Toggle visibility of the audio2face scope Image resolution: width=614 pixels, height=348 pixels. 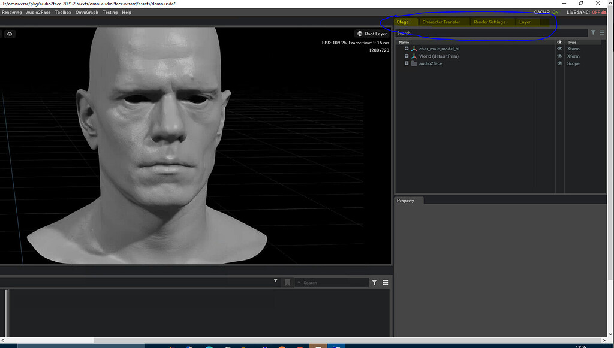tap(560, 63)
